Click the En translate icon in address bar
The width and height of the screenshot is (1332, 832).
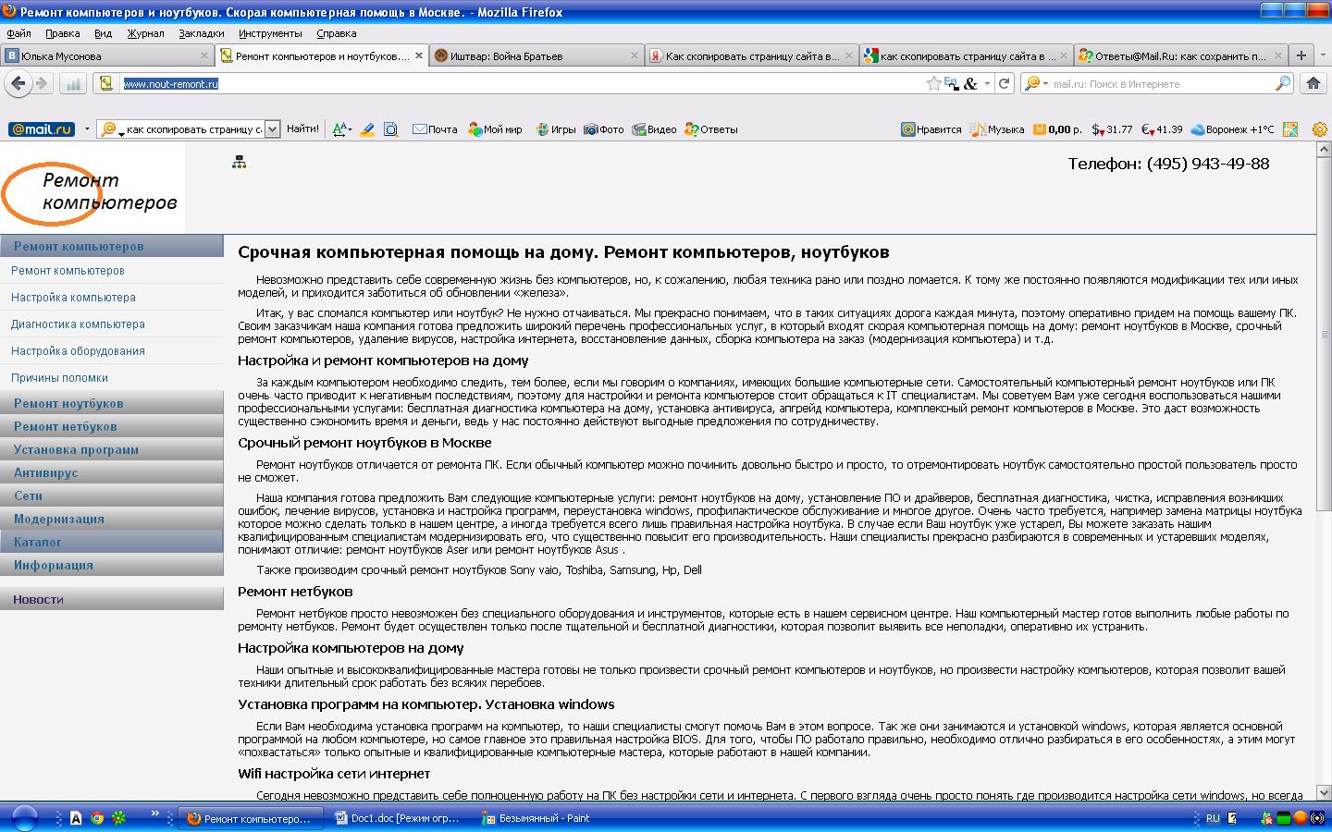951,83
